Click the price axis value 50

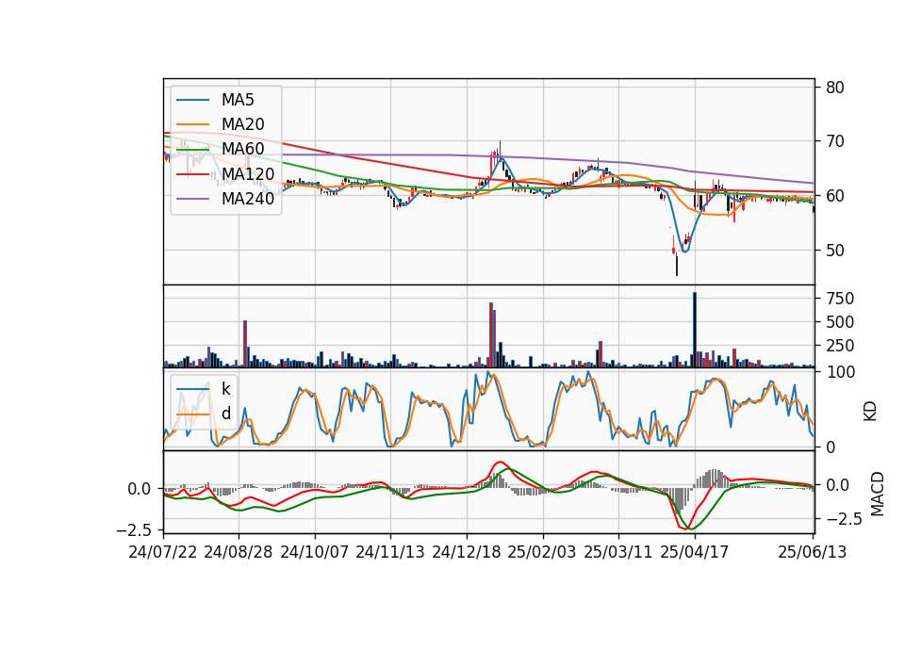[x=835, y=251]
